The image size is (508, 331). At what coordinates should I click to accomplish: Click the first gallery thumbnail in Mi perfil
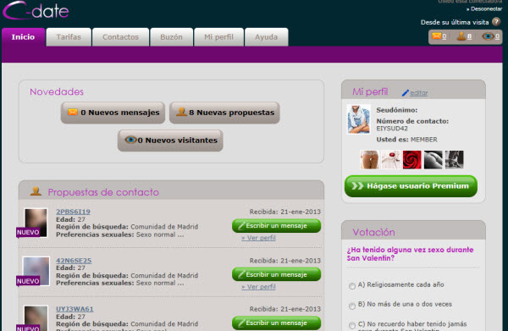[369, 159]
